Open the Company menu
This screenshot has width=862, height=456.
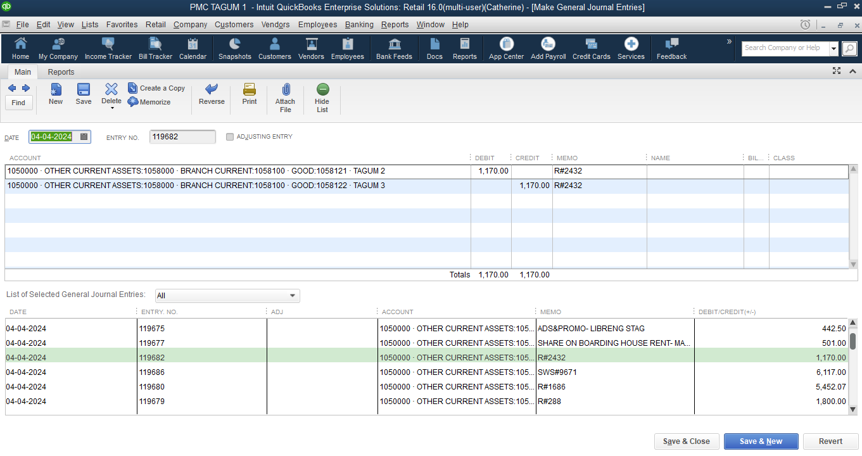190,25
